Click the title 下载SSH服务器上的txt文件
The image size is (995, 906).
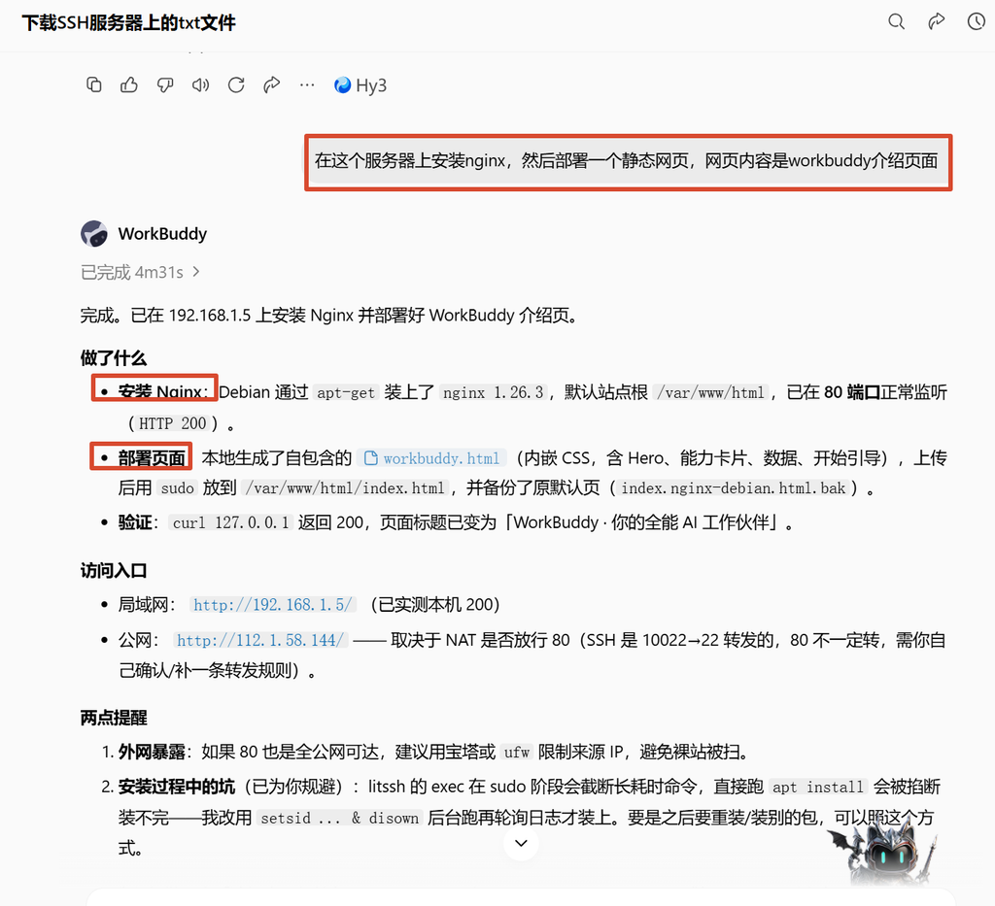[x=129, y=23]
